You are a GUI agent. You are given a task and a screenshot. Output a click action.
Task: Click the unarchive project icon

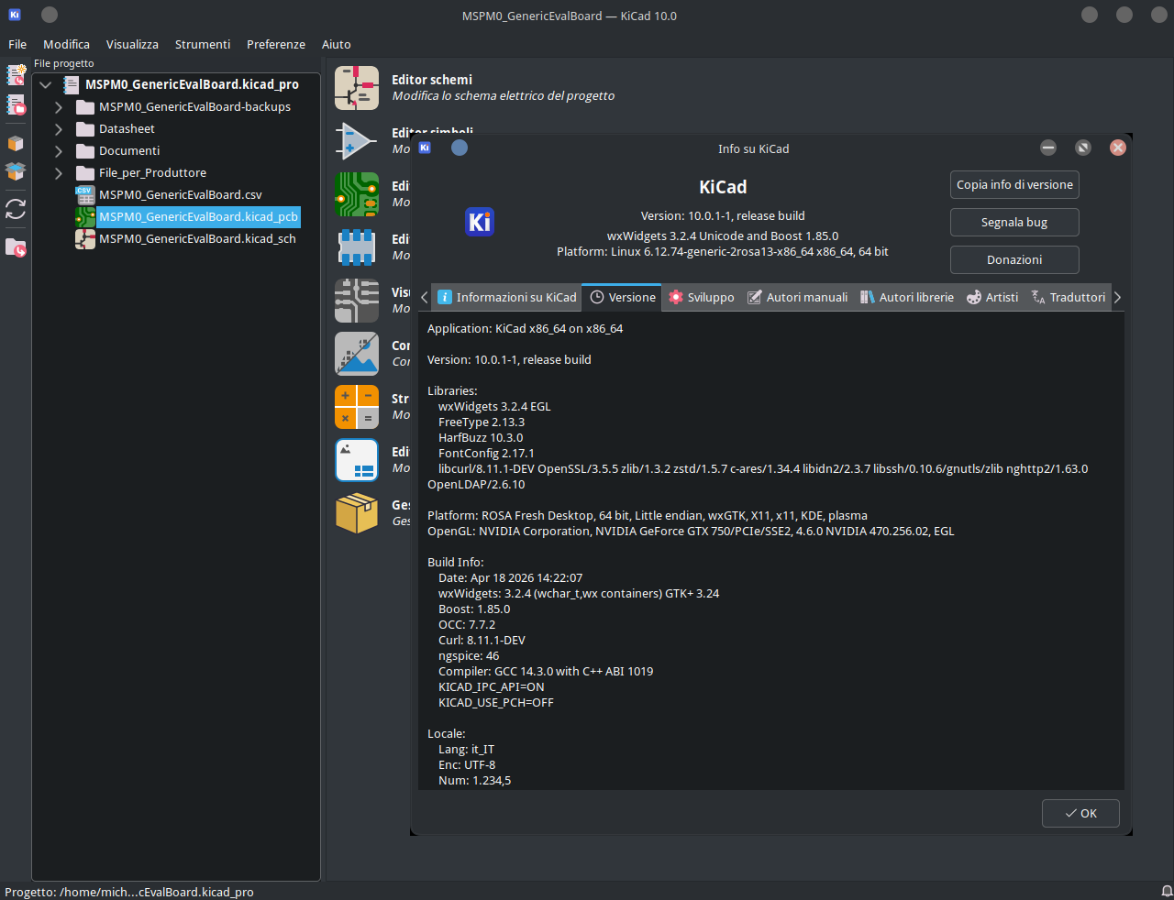coord(16,171)
